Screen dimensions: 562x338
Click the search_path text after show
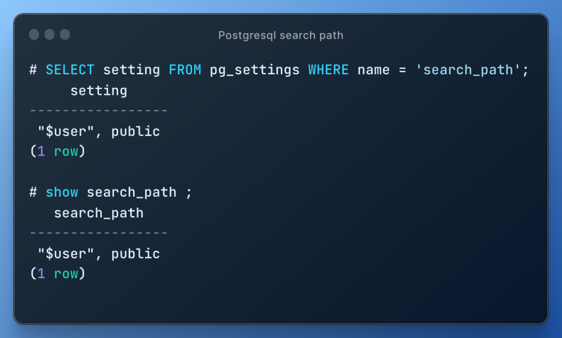pos(132,193)
